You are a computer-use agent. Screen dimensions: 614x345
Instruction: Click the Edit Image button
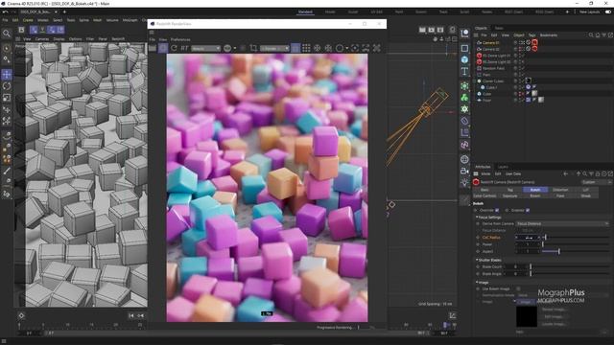pyautogui.click(x=554, y=317)
